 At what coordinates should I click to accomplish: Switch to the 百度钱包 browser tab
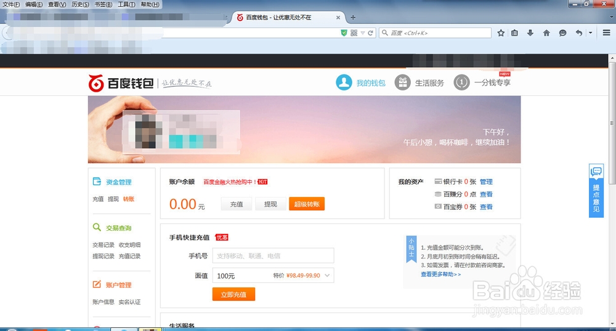click(x=289, y=18)
